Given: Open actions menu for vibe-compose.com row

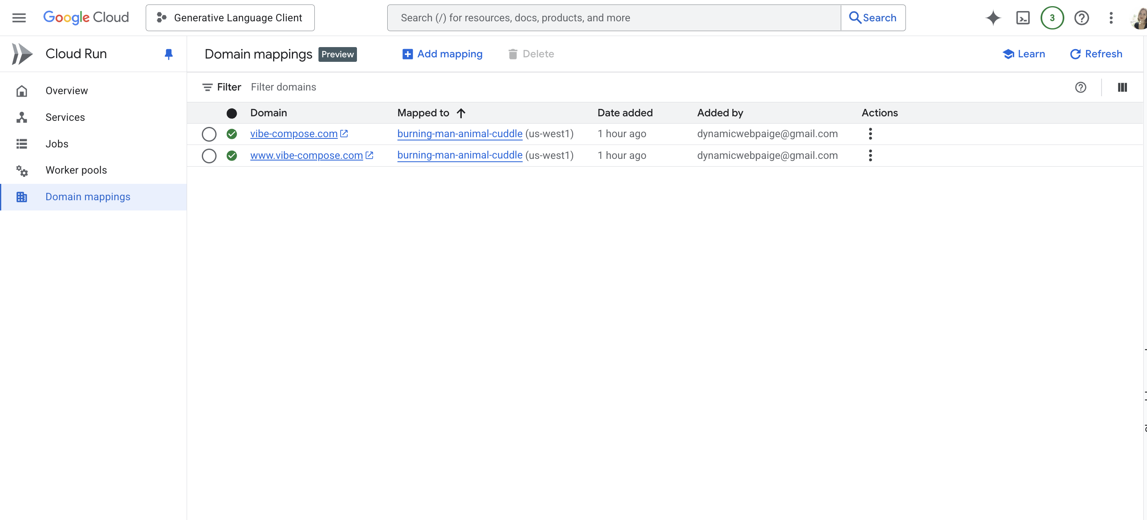Looking at the screenshot, I should click(x=870, y=134).
